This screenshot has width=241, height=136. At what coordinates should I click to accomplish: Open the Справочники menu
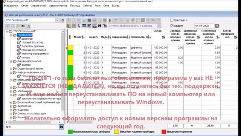tap(38, 6)
